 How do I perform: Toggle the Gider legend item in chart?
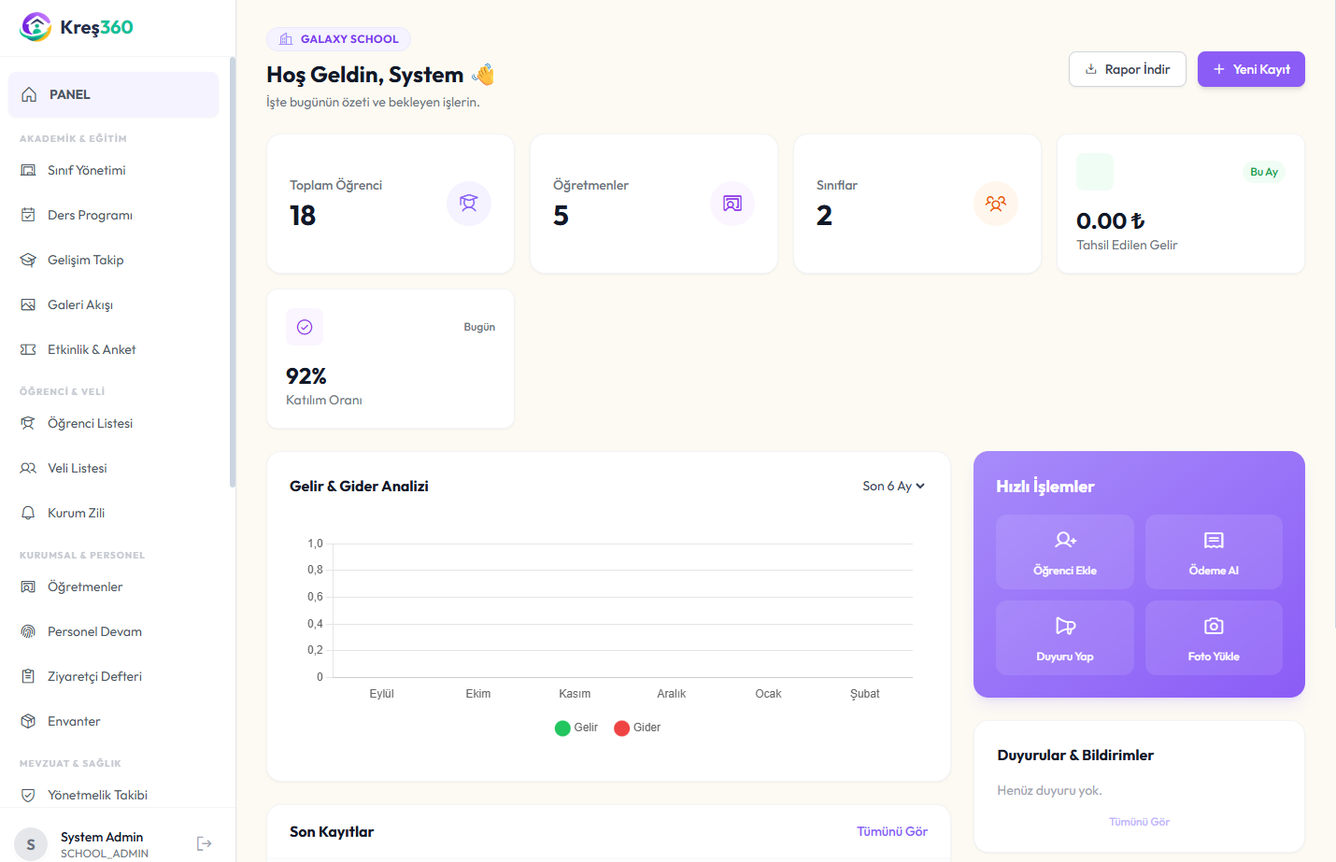(637, 728)
